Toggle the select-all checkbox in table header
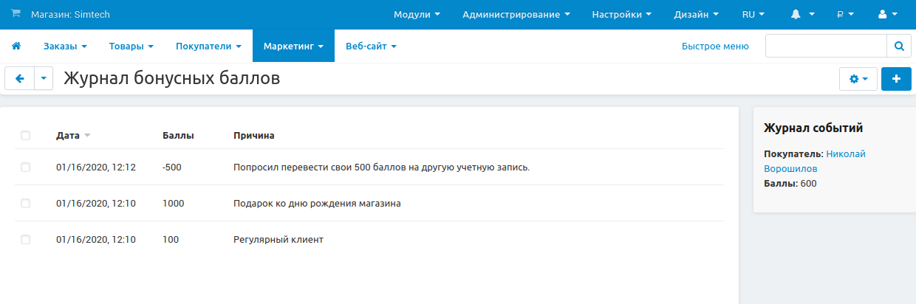Image resolution: width=916 pixels, height=304 pixels. click(x=26, y=136)
